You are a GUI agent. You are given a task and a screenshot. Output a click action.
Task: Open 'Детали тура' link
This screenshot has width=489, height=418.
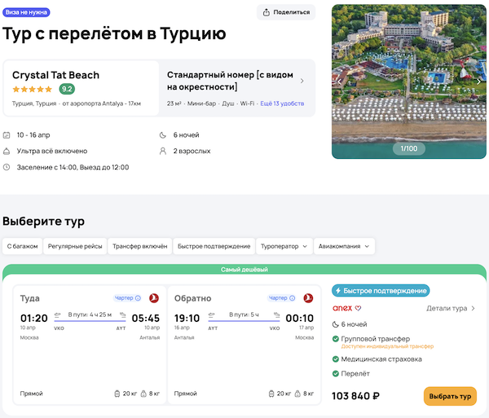[450, 308]
